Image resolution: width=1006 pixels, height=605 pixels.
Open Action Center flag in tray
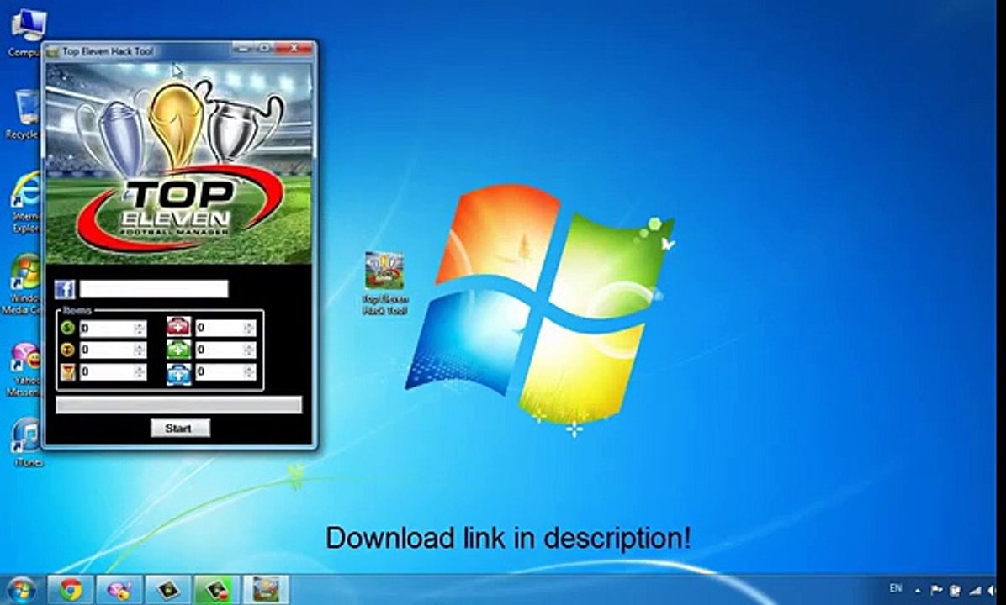(936, 590)
